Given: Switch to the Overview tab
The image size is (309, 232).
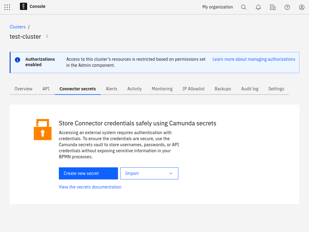Looking at the screenshot, I should click(24, 89).
